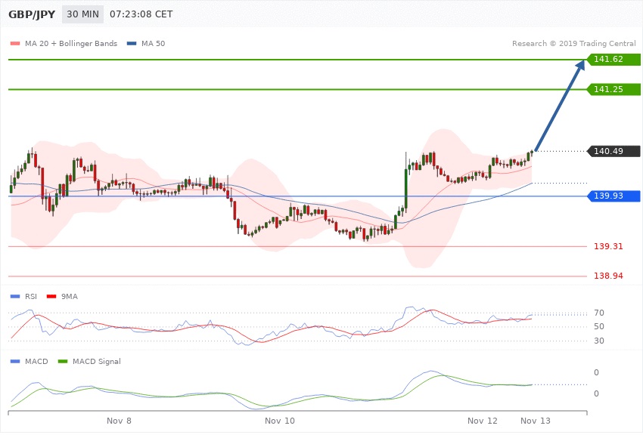Click the Nov 12 date marker
The width and height of the screenshot is (643, 435).
(482, 420)
